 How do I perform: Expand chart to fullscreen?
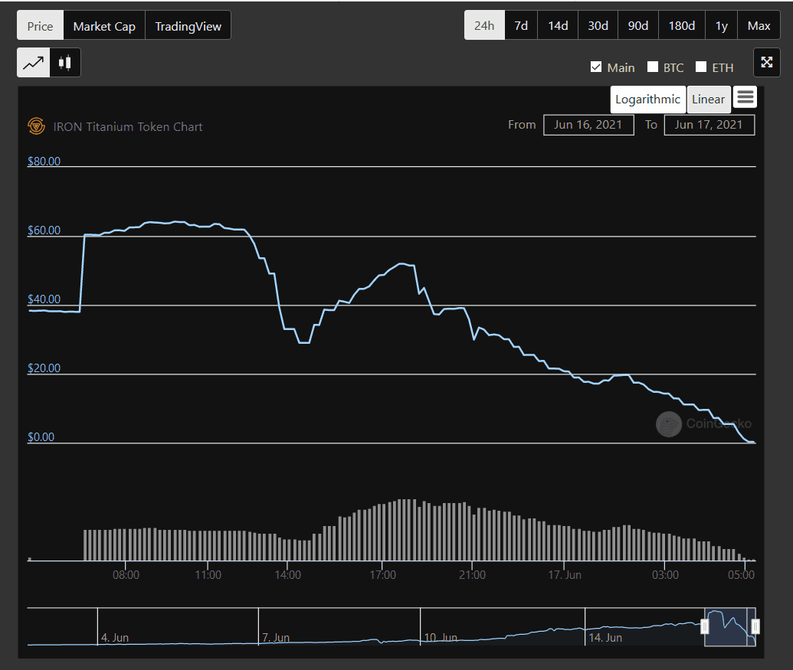click(766, 63)
